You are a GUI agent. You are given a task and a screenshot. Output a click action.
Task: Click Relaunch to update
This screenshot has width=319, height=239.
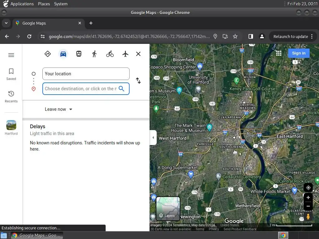tap(291, 37)
